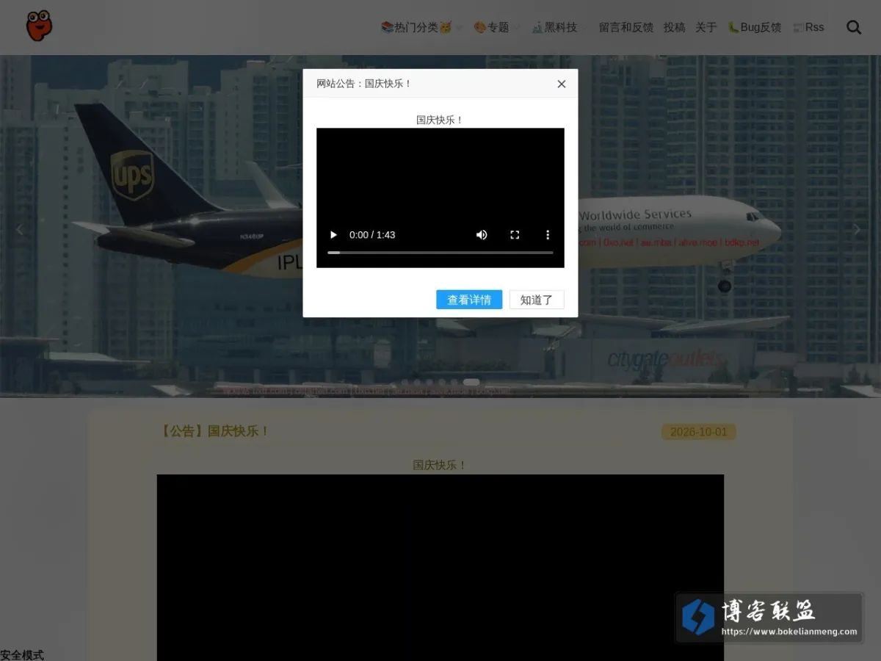881x661 pixels.
Task: Mute the popup video's sound
Action: (x=482, y=235)
